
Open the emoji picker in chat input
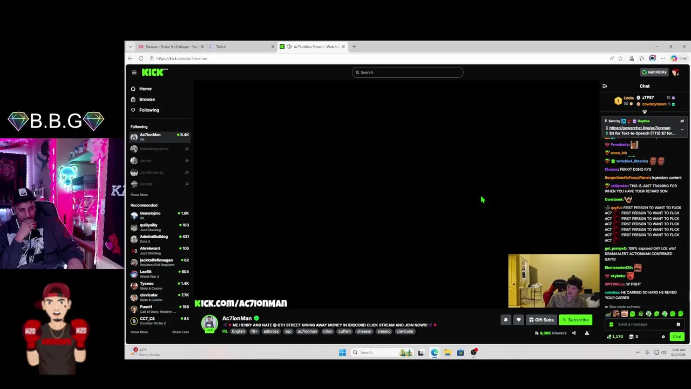678,325
